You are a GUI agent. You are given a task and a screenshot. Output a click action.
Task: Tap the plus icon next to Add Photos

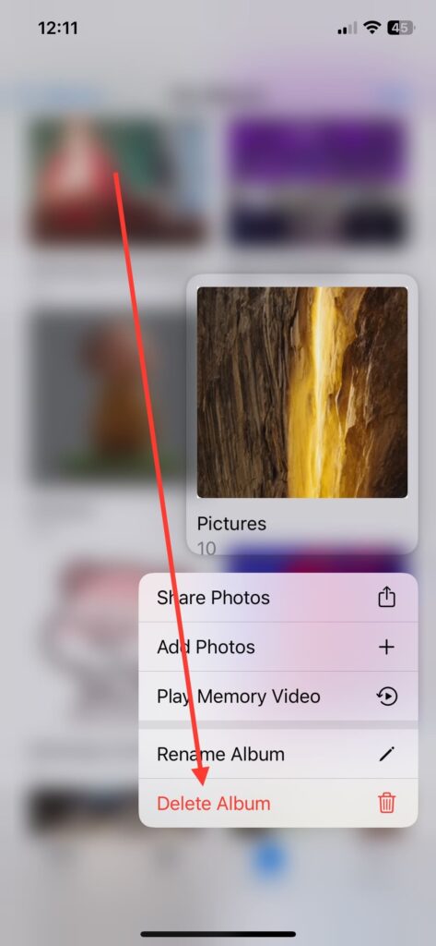(386, 647)
